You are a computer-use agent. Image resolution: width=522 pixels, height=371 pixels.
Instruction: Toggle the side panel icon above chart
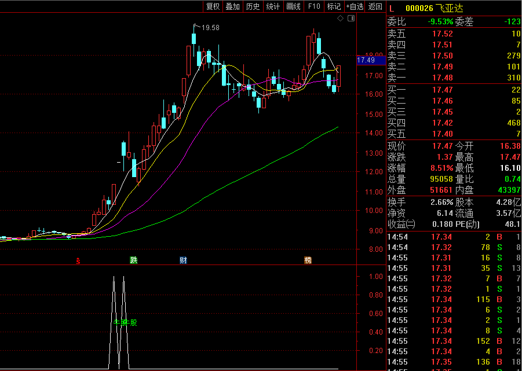point(351,19)
